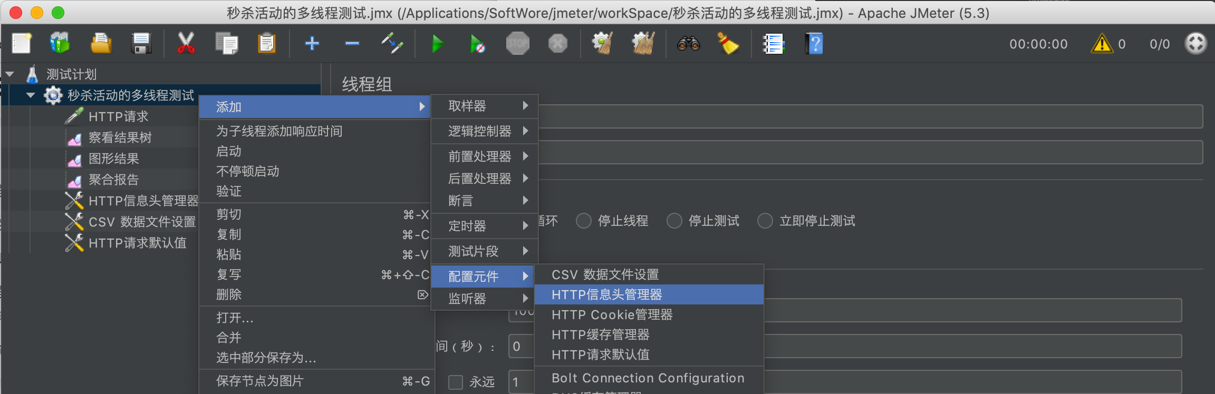Viewport: 1215px width, 394px height.
Task: Expand the 逻辑控制器 submenu
Action: (485, 131)
